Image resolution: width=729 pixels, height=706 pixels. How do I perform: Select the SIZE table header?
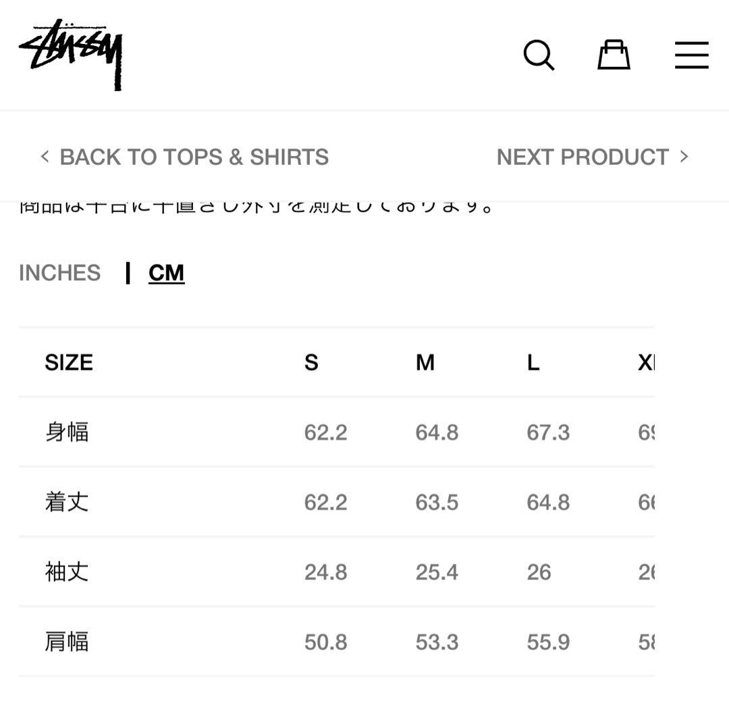point(69,363)
